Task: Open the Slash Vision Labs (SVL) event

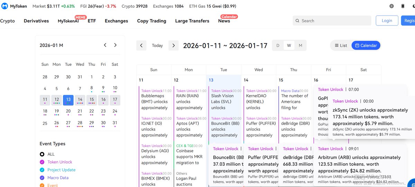Action: pyautogui.click(x=224, y=99)
